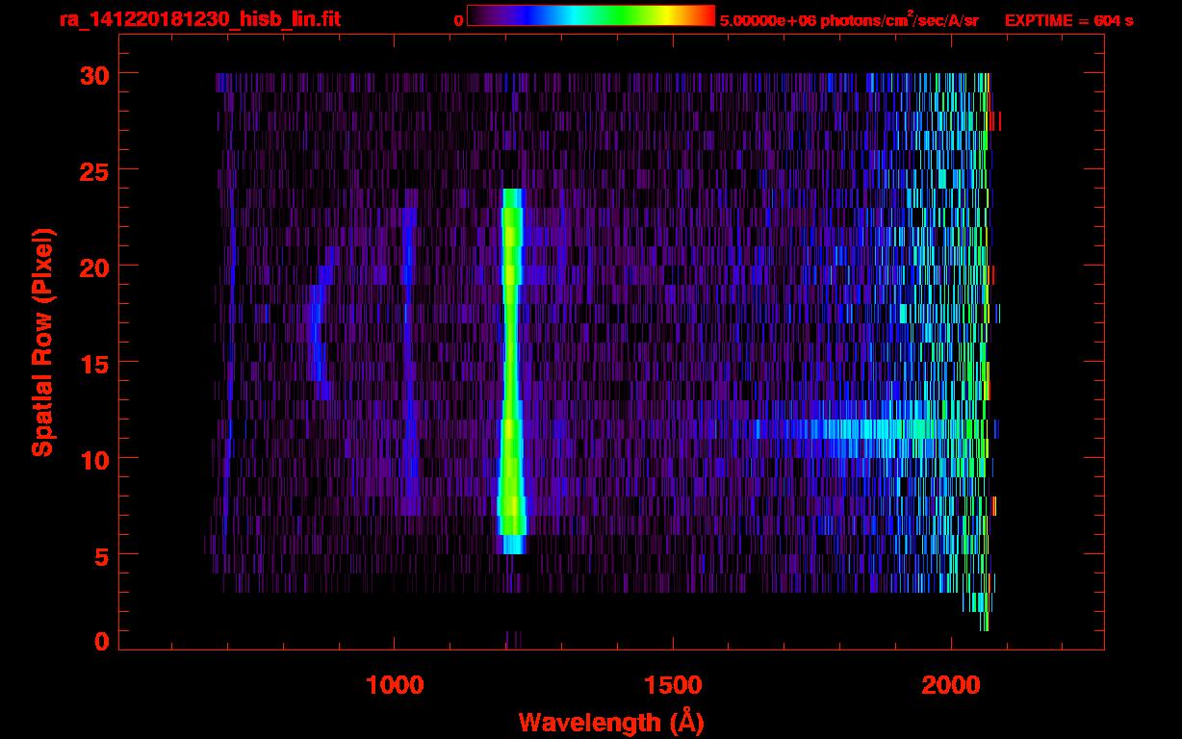Click the EXPTIME = 604 s label
Image resolution: width=1182 pixels, height=739 pixels.
coord(1068,19)
